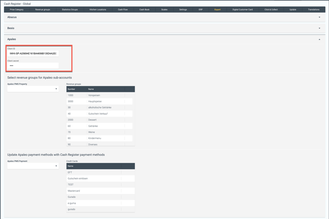Click the Apaleo section header

[x=164, y=39]
